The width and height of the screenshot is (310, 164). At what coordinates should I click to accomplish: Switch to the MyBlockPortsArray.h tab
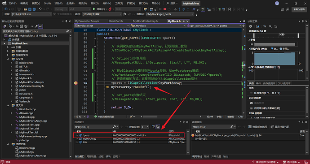145,21
